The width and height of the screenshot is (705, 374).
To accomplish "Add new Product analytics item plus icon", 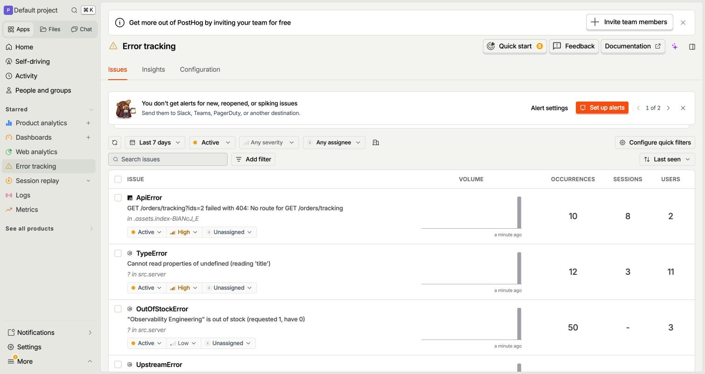I will coord(88,123).
